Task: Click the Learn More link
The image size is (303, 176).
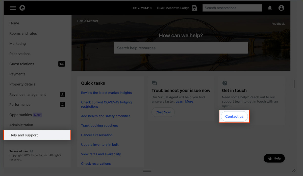Action: click(x=184, y=101)
